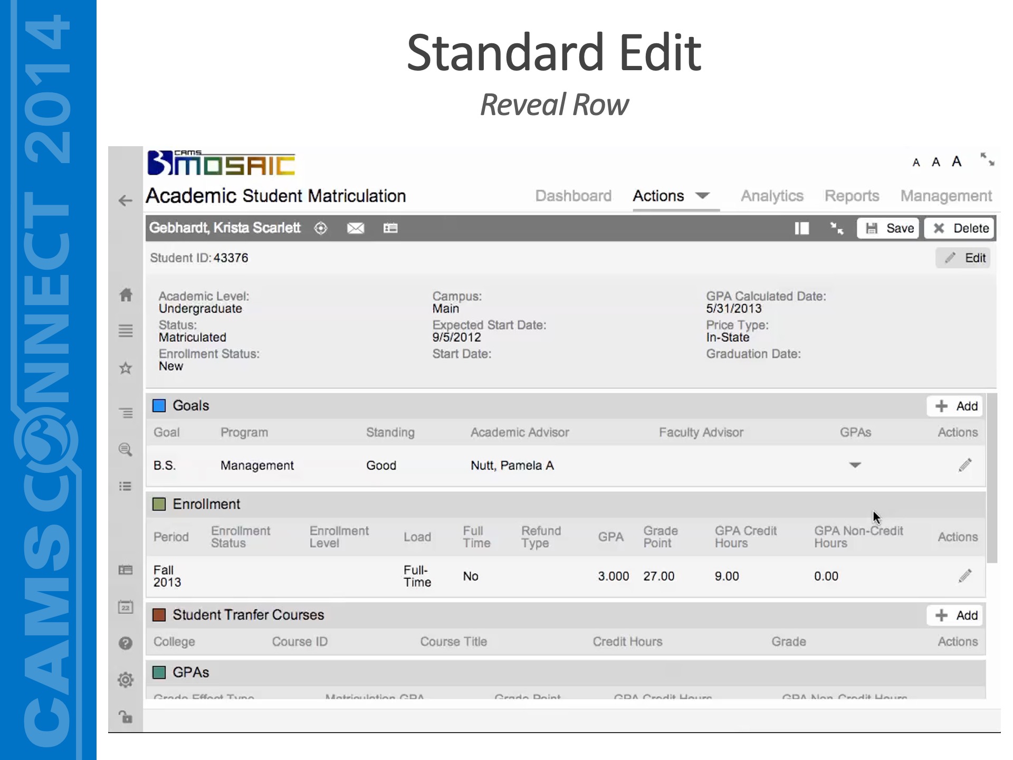
Task: Open the Actions dropdown menu
Action: [671, 196]
